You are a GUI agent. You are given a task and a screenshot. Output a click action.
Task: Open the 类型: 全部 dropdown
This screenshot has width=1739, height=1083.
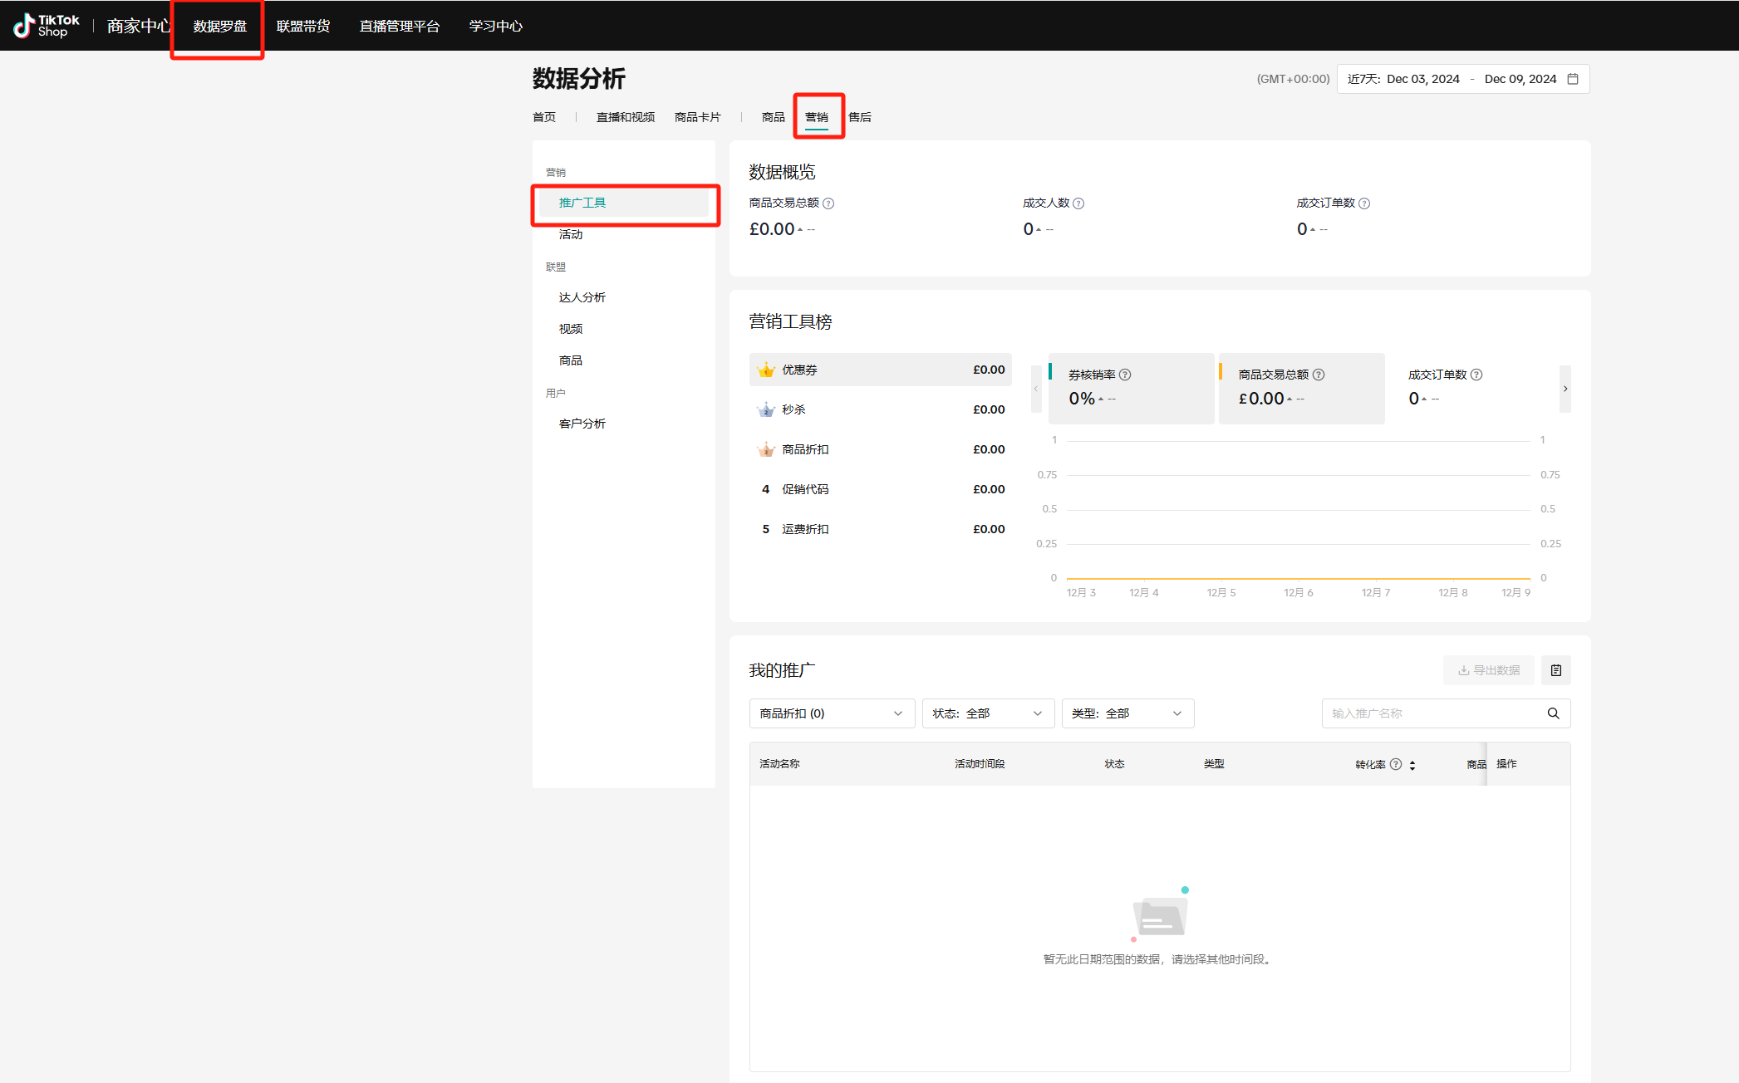tap(1127, 713)
